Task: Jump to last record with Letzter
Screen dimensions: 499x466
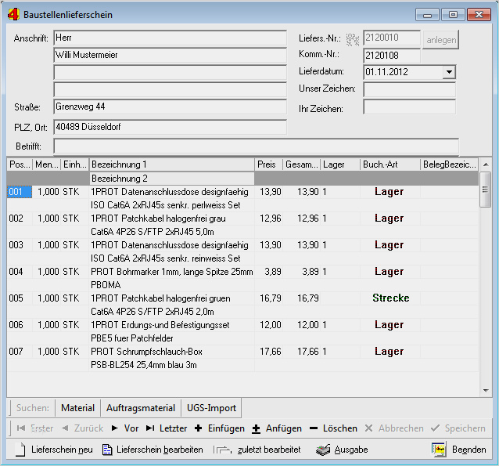Action: (x=167, y=428)
